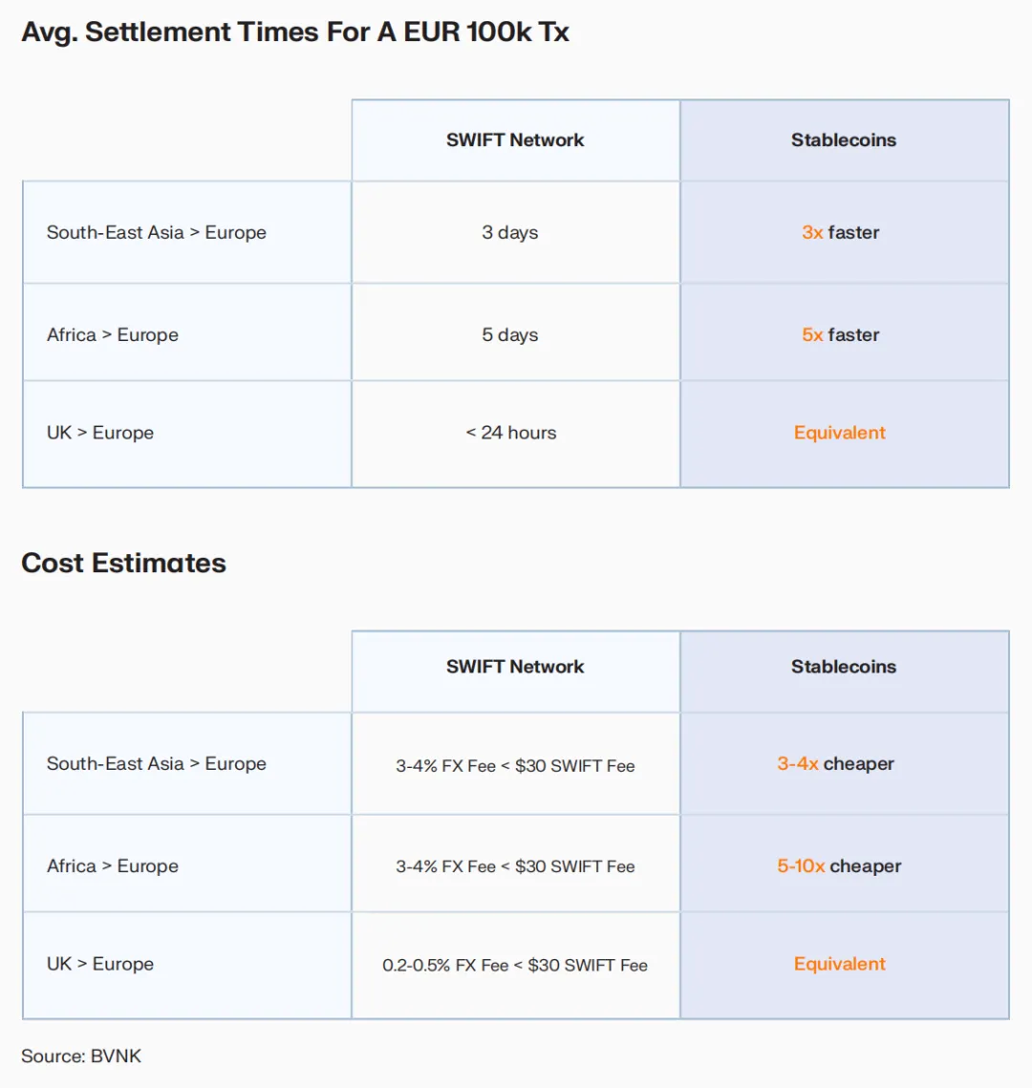Select the '5-10x cheaper' cell
This screenshot has height=1088, width=1032.
click(x=839, y=866)
